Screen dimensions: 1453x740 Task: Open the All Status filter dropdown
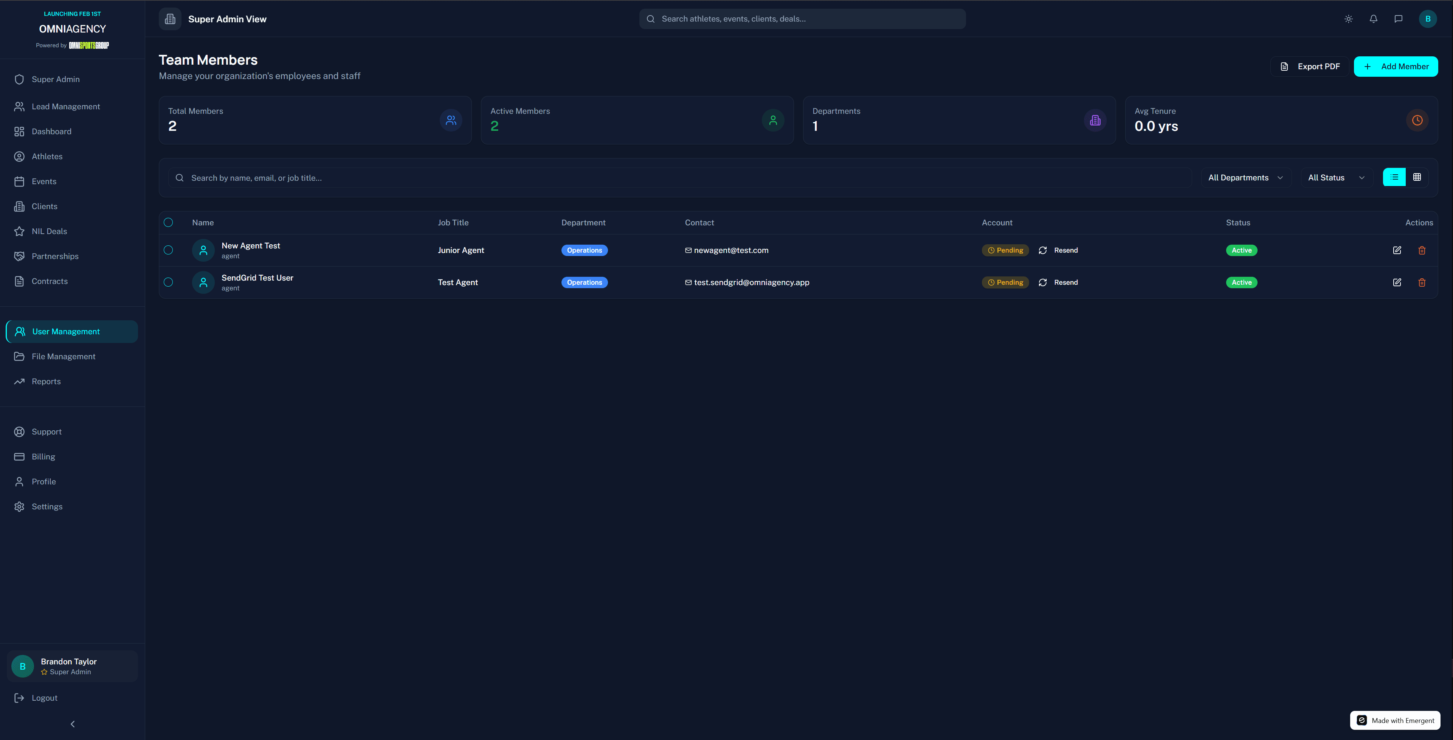1336,178
